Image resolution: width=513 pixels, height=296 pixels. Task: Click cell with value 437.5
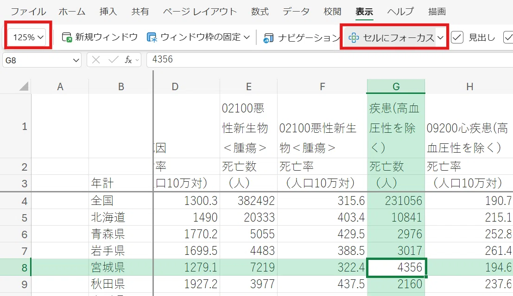322,284
